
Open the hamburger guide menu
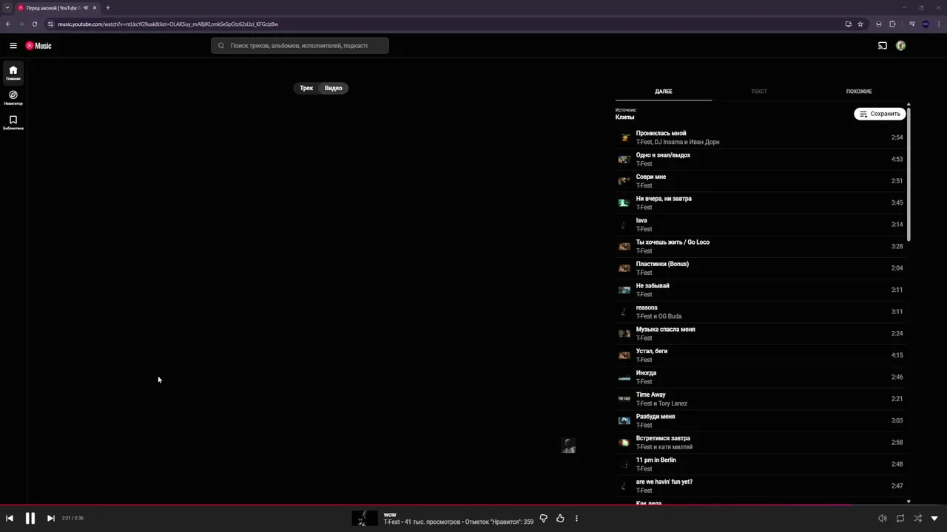(13, 46)
